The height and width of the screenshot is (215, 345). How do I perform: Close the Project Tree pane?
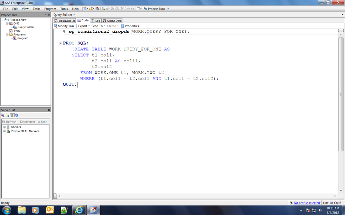click(x=49, y=15)
